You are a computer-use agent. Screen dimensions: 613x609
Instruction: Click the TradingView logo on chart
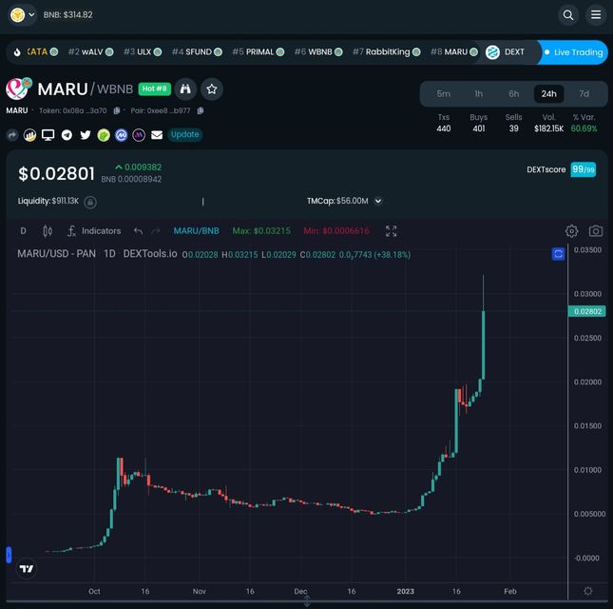click(x=27, y=569)
